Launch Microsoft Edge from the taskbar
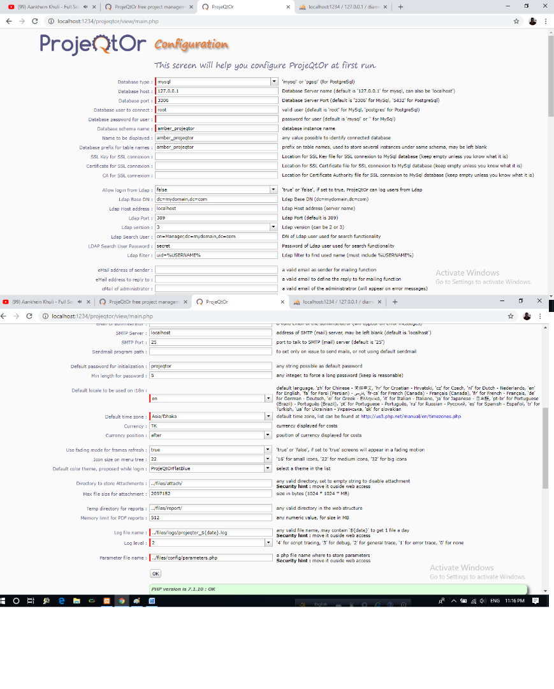 click(x=61, y=601)
